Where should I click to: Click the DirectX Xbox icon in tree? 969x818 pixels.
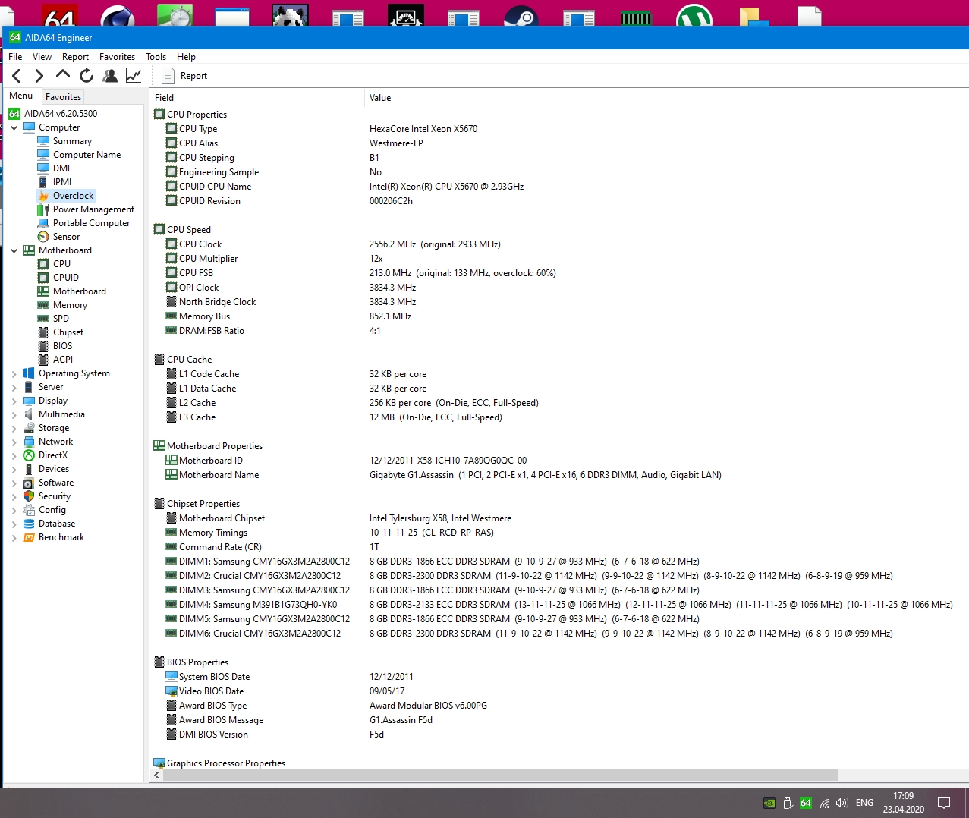(x=29, y=455)
